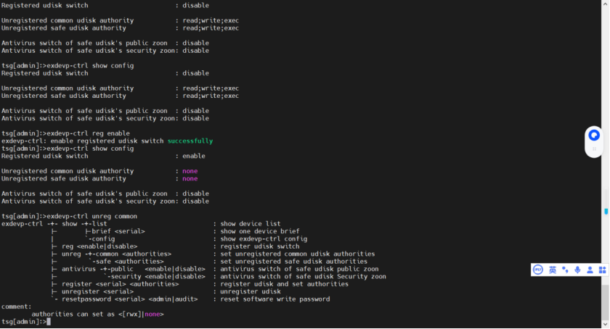This screenshot has width=610, height=329.
Task: Grab the dotted handle on floating widget
Action: pyautogui.click(x=594, y=149)
